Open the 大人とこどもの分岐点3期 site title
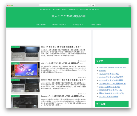137x116 pixels. coord(68,16)
